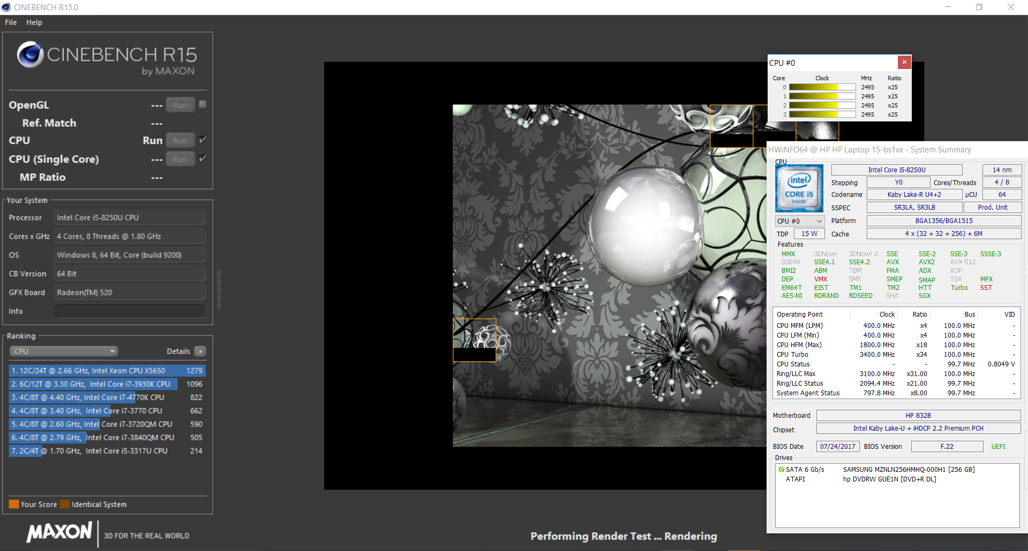Click the Kaby Lake-R U4+2 codename field
This screenshot has width=1028, height=551.
(914, 194)
